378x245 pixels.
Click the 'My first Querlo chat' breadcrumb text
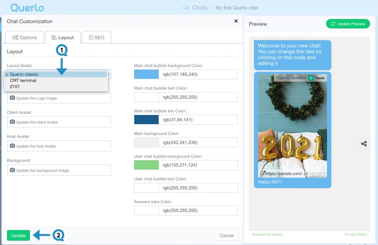point(237,8)
